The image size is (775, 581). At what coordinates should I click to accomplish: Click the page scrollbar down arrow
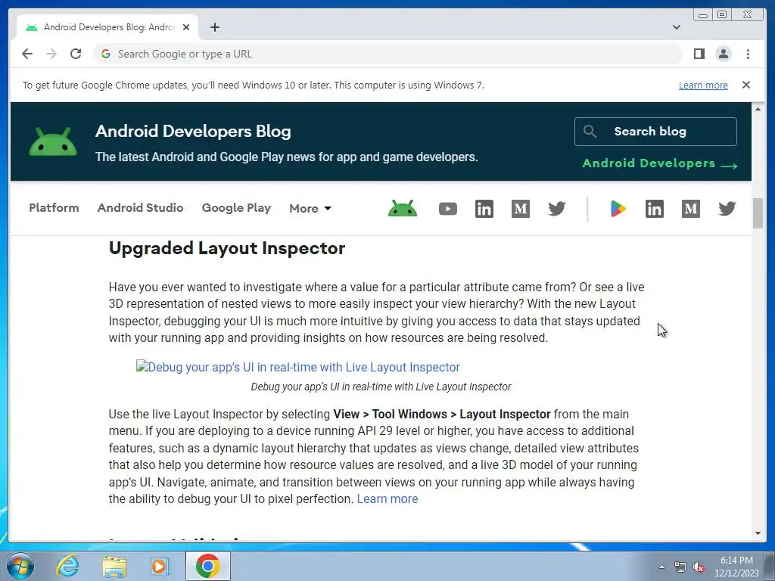(758, 533)
